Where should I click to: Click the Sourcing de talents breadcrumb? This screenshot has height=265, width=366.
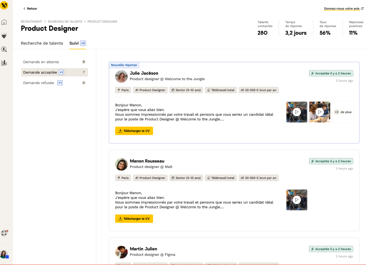pos(65,22)
